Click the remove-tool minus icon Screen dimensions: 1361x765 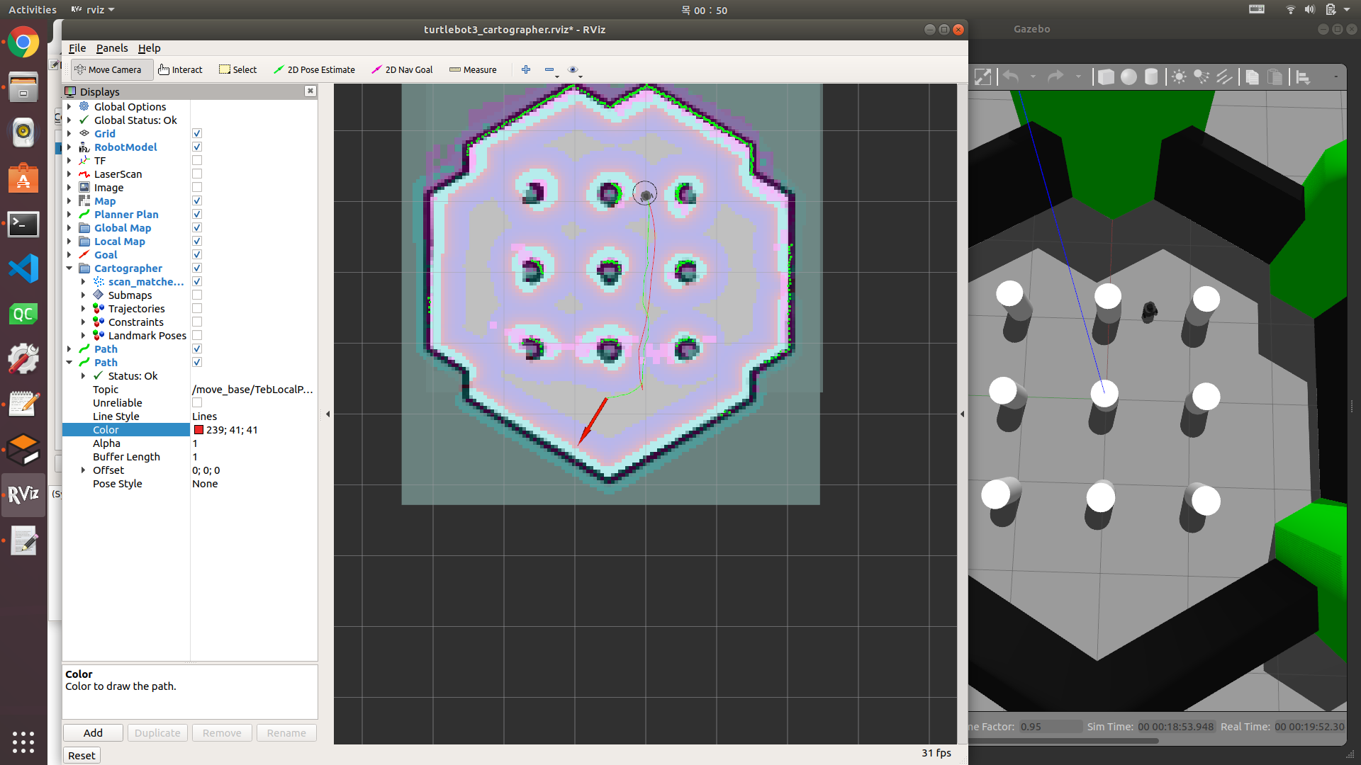coord(549,69)
